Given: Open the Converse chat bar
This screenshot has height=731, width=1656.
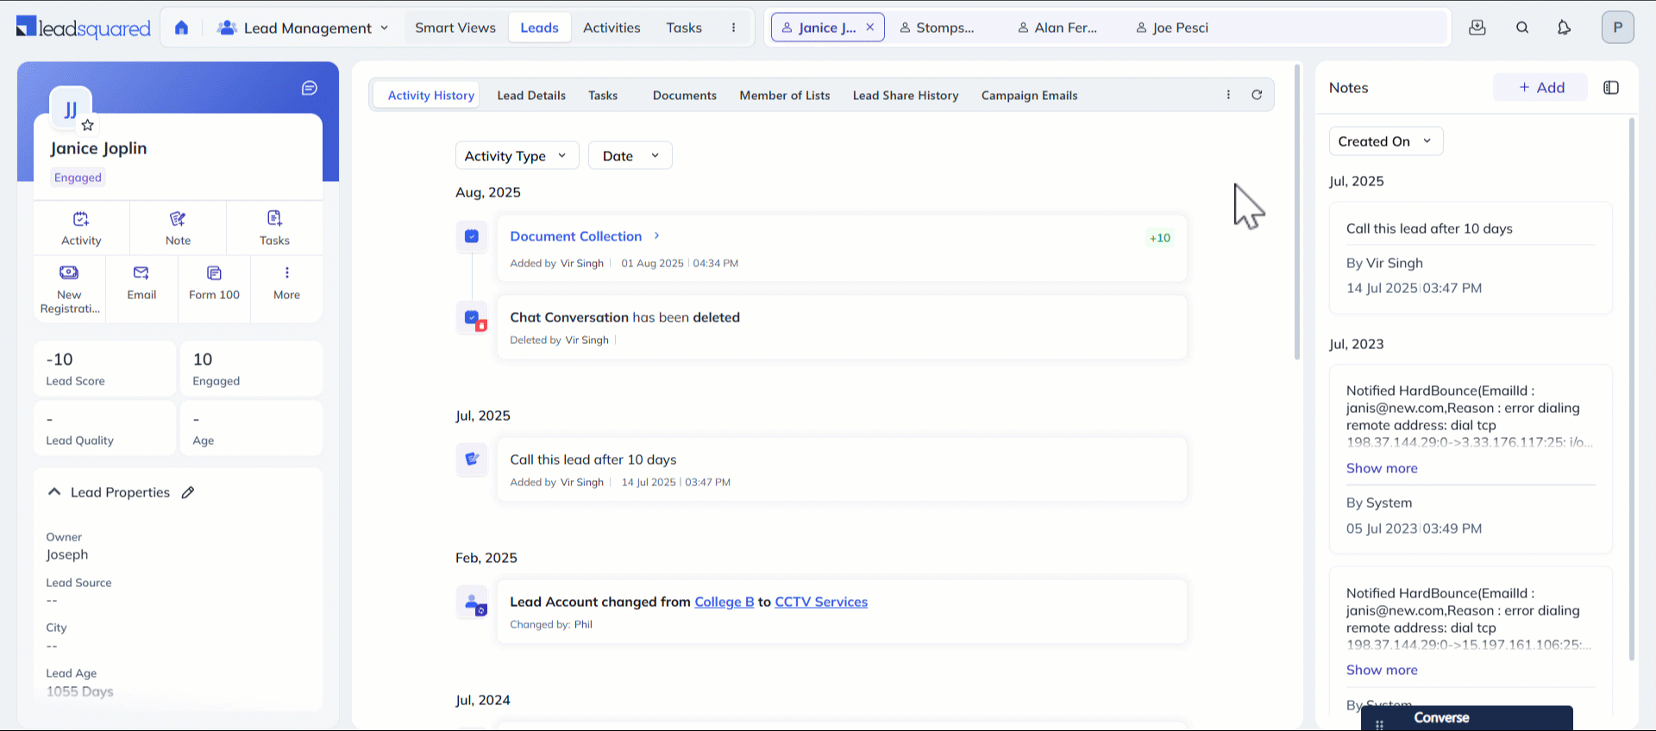Looking at the screenshot, I should click(x=1466, y=718).
